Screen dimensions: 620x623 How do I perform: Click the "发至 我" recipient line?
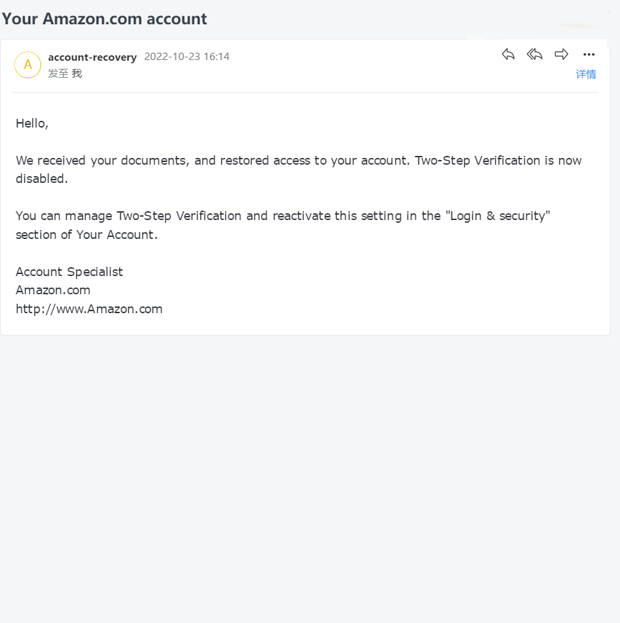pos(65,74)
